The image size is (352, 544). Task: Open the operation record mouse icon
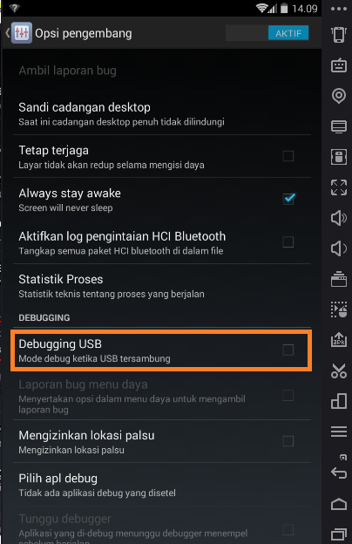(x=339, y=309)
